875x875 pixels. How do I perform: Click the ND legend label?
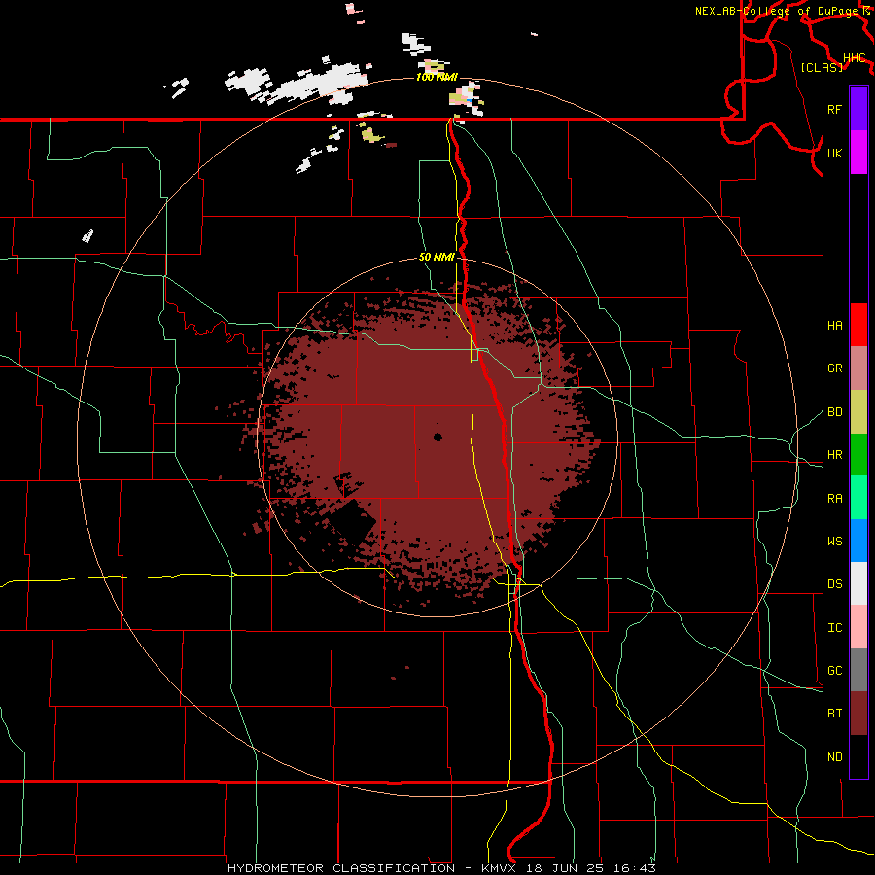point(835,757)
